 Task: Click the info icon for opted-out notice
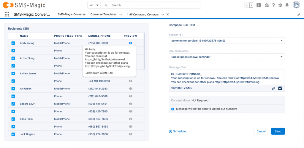(x=172, y=109)
